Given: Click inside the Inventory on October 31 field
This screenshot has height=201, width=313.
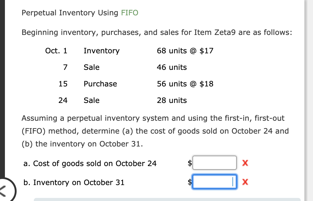Looking at the screenshot, I should (x=214, y=181).
